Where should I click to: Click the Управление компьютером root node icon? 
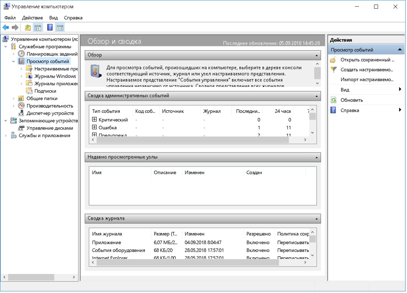coord(6,39)
